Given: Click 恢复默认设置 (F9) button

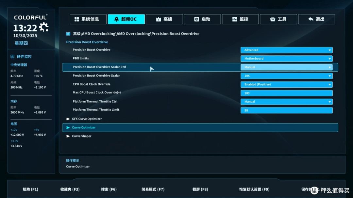Looking at the screenshot, I should click(254, 189).
